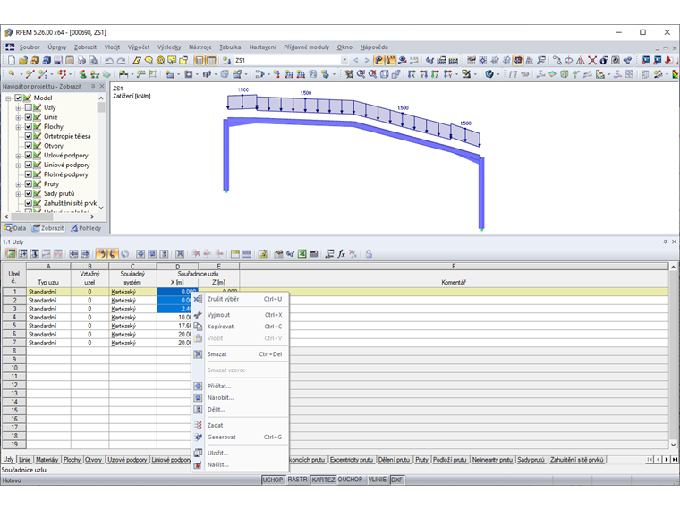
Task: Click the binoculars find icon in table toolbar
Action: [290, 254]
